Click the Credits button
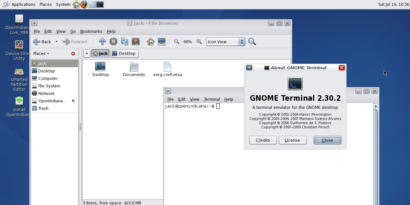Image resolution: width=410 pixels, height=205 pixels. [263, 140]
